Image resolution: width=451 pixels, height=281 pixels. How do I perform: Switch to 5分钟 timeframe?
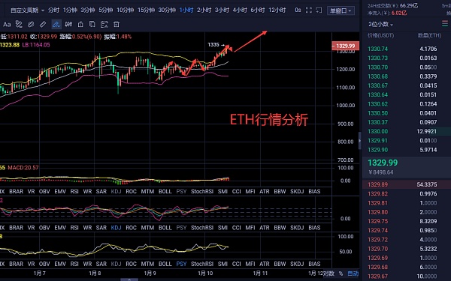point(105,10)
